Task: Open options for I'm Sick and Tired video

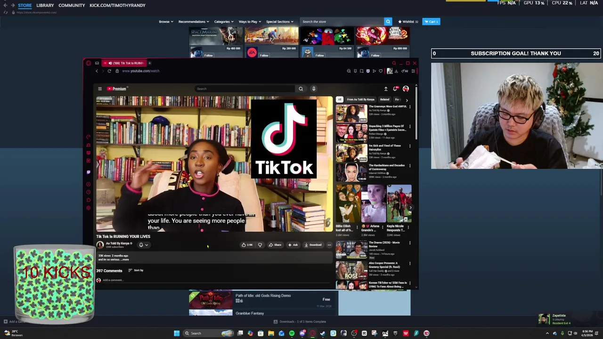Action: (x=410, y=146)
